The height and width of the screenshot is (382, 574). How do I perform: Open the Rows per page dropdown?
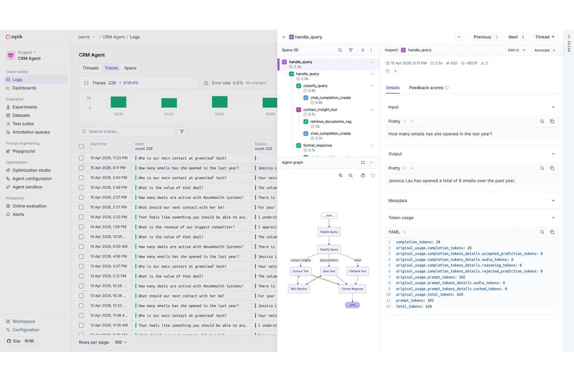[121, 343]
